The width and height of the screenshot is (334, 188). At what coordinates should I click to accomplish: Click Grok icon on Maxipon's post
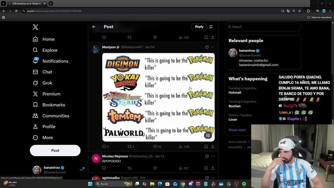pos(207,47)
